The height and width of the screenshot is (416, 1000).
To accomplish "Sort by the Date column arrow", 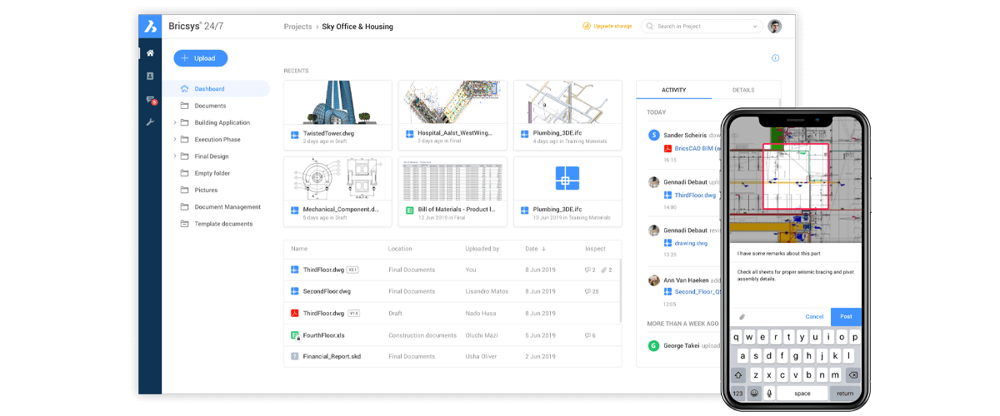I will [x=544, y=249].
